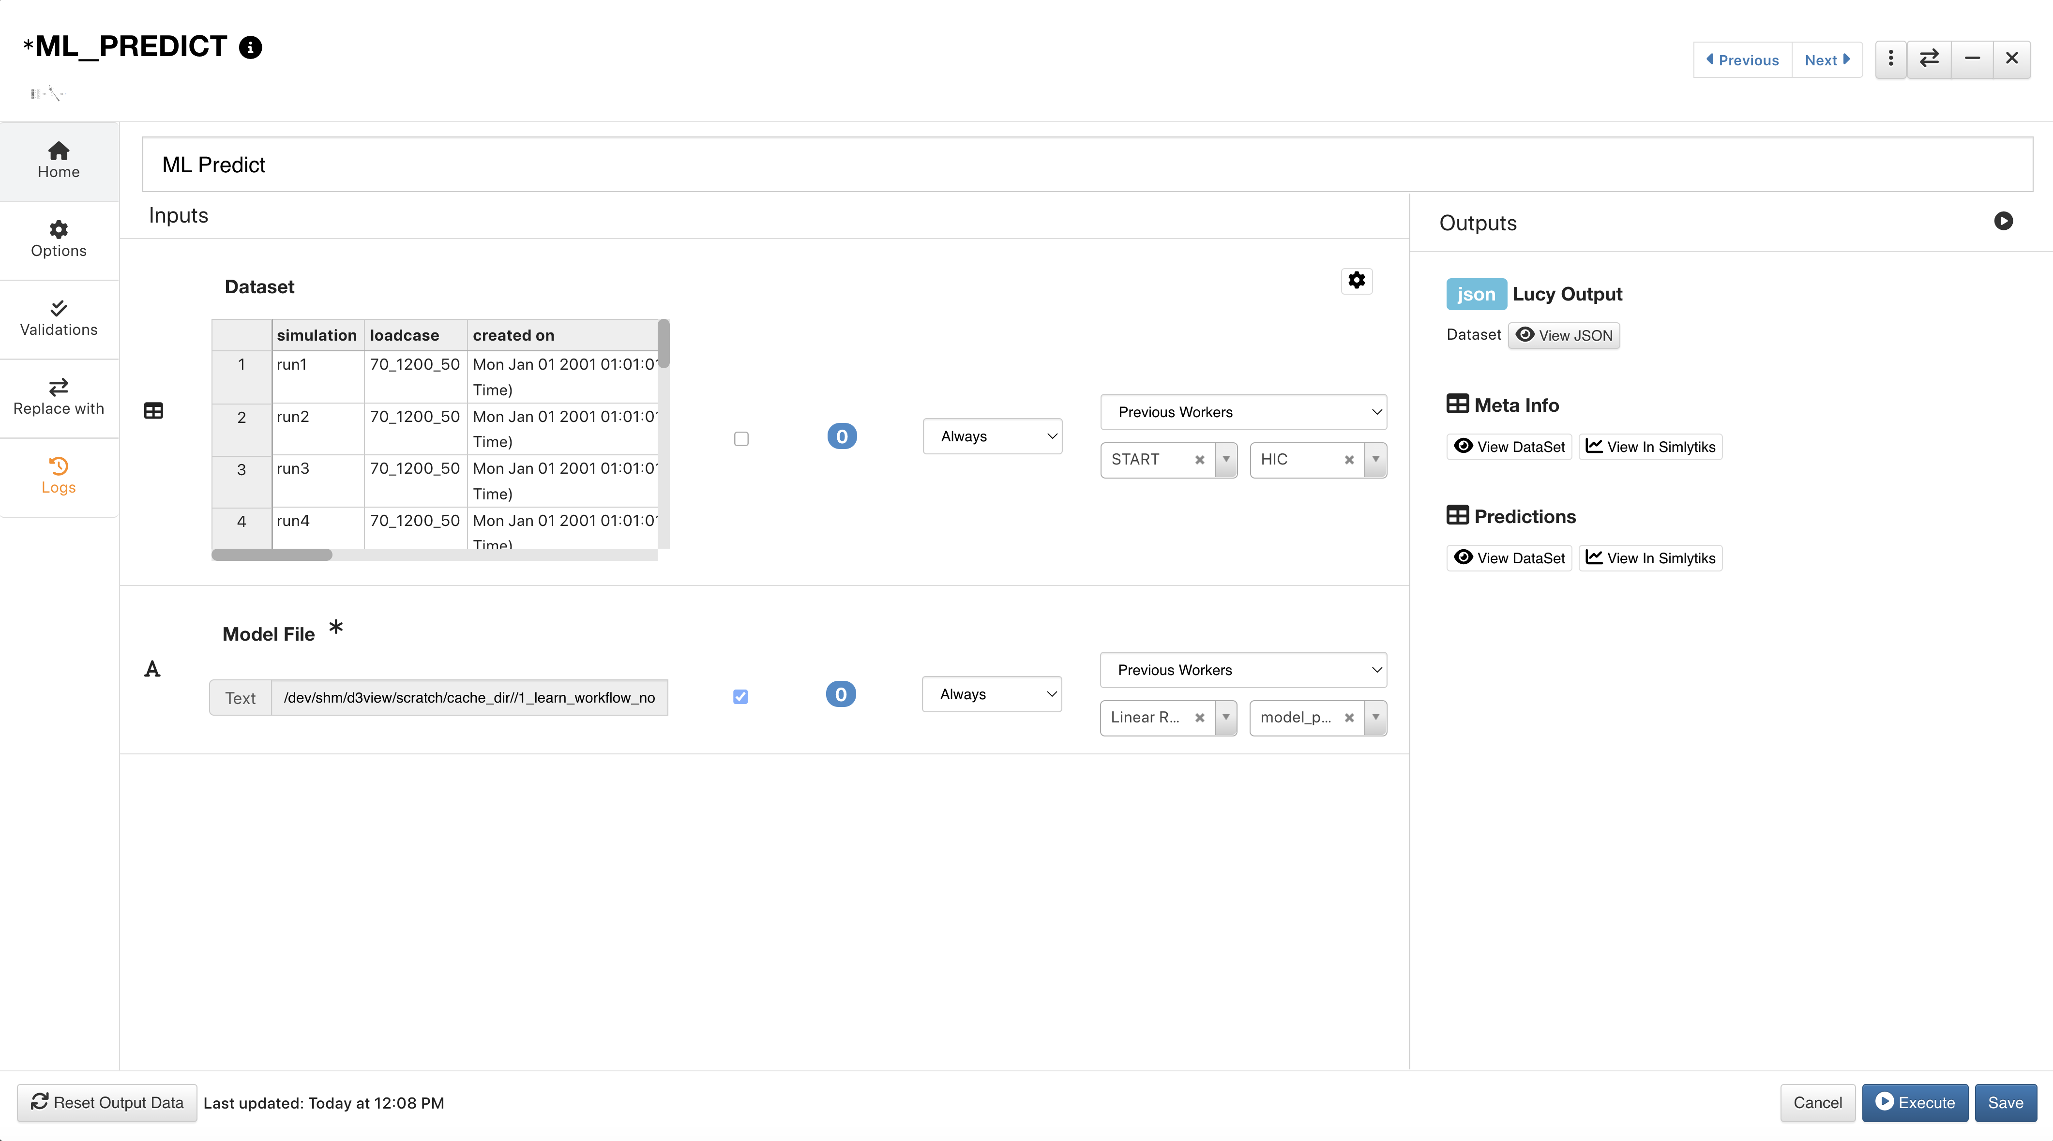Open Dataset Previous Workers dropdown
Viewport: 2053px width, 1141px height.
[x=1243, y=412]
